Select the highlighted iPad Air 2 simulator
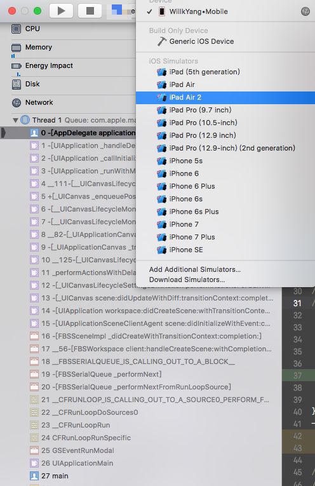The height and width of the screenshot is (486, 315). tap(225, 97)
